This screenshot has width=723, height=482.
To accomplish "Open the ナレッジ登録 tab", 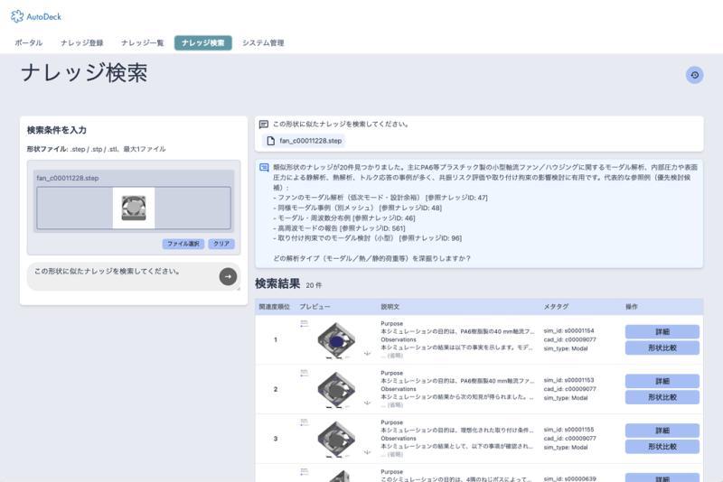I will [x=82, y=42].
